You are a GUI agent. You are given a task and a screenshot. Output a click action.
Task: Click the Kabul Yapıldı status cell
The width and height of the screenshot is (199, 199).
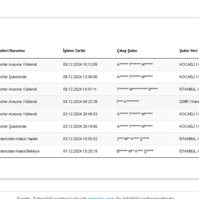pyautogui.click(x=19, y=139)
